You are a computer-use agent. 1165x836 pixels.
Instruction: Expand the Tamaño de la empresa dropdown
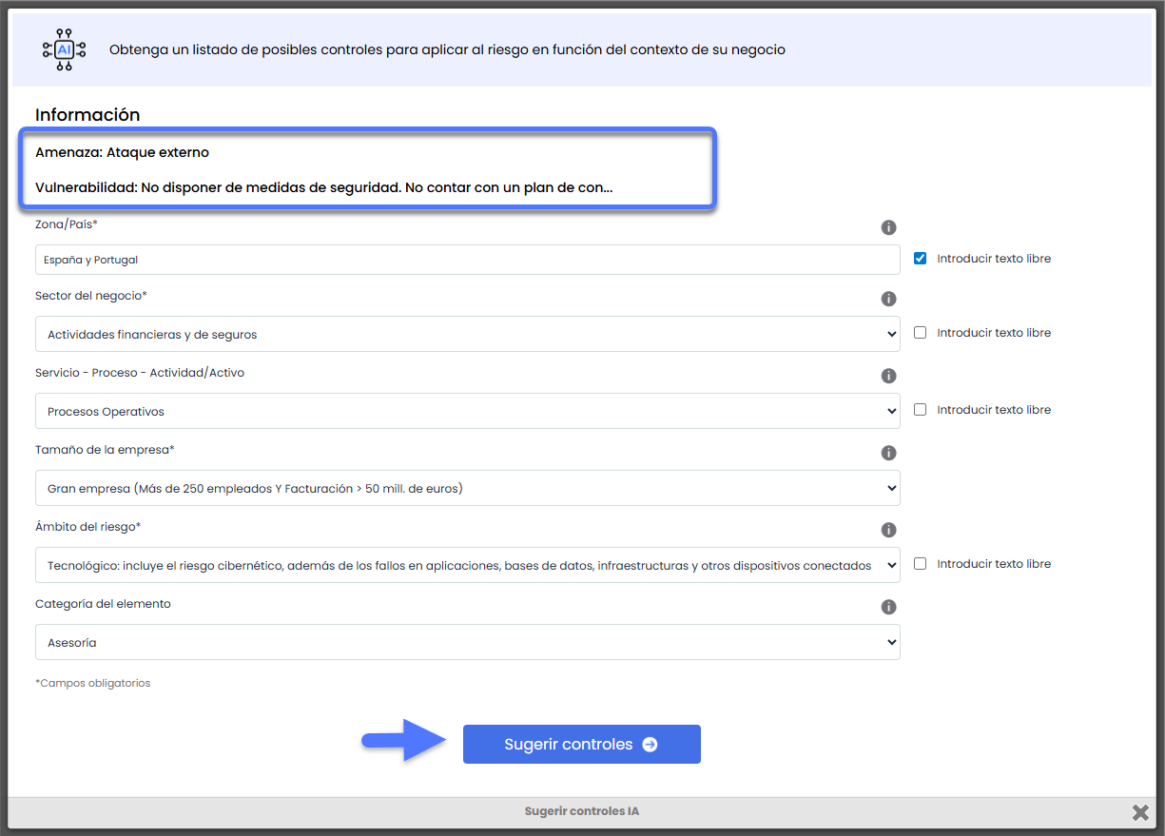tap(467, 488)
